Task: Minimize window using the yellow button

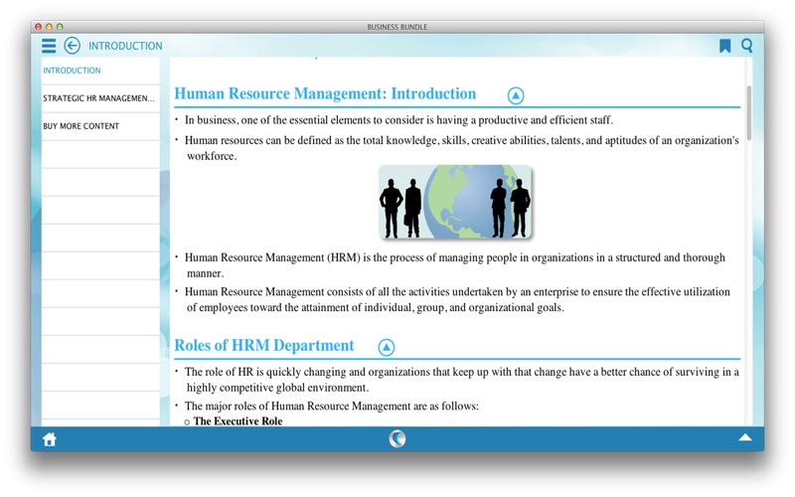Action: (49, 27)
